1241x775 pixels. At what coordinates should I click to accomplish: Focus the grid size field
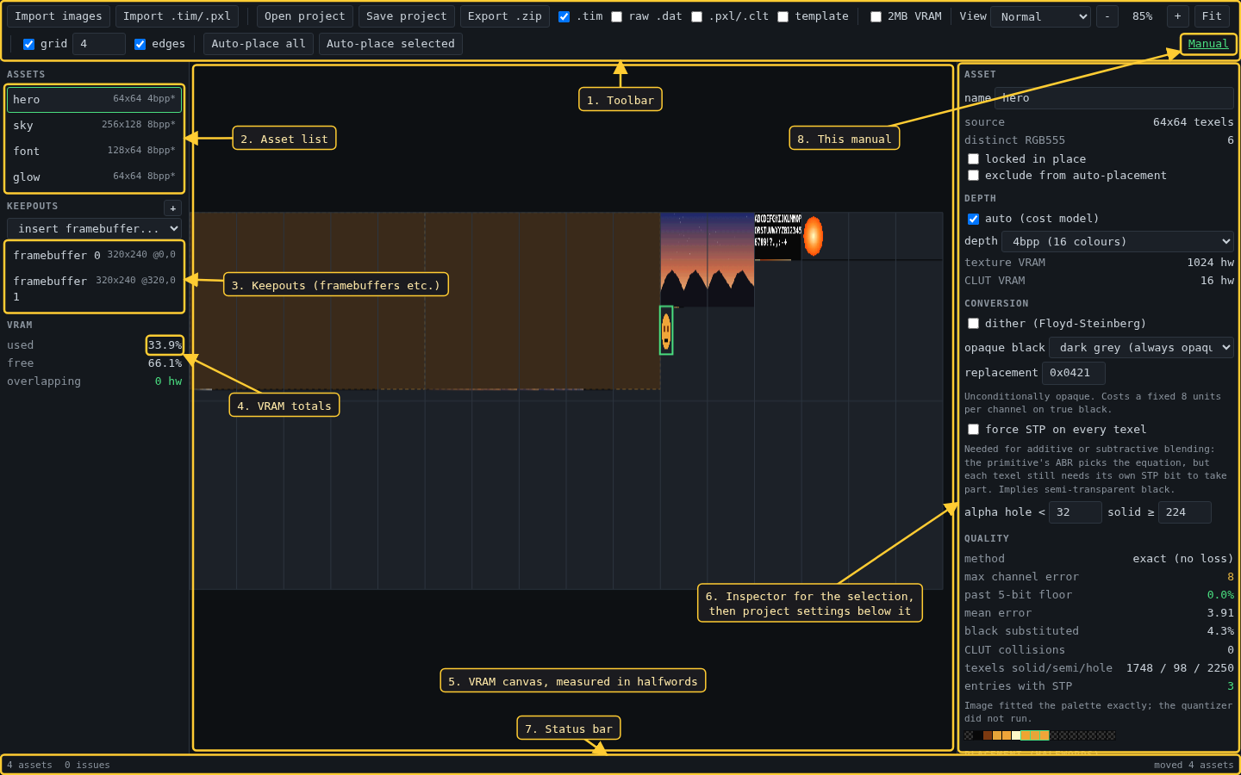click(99, 44)
